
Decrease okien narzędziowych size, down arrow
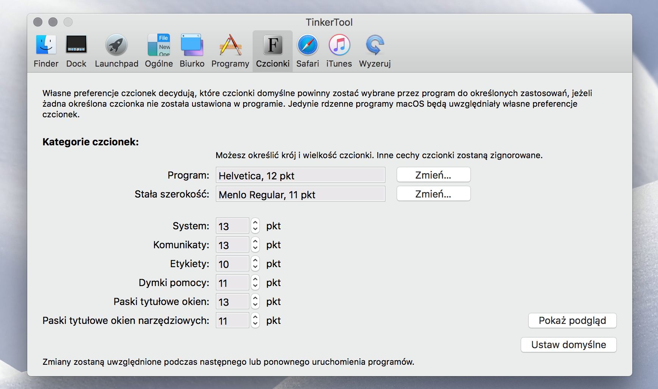(255, 324)
